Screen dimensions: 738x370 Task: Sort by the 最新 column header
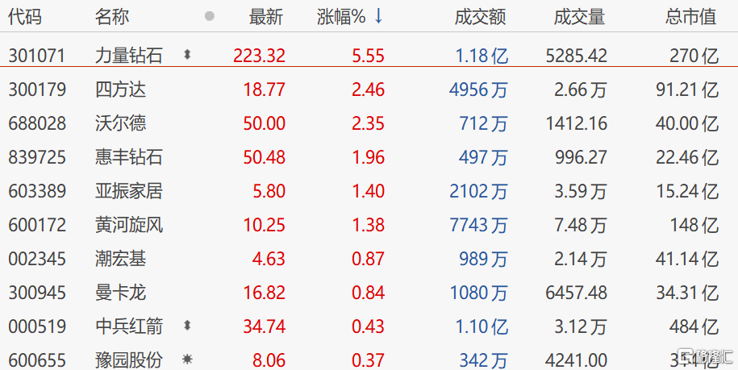[x=266, y=17]
